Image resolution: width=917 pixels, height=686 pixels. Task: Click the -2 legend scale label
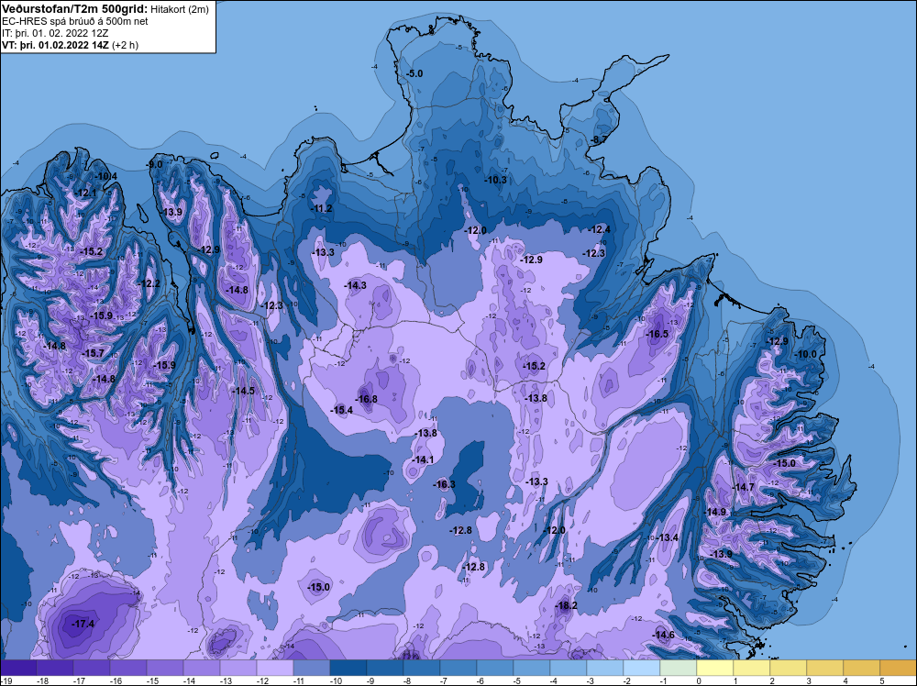click(x=627, y=680)
